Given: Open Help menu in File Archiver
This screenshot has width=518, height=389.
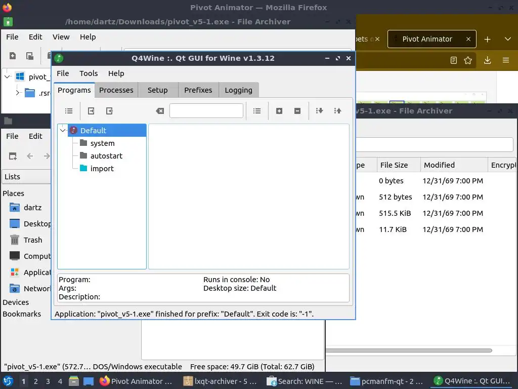Looking at the screenshot, I should click(88, 37).
